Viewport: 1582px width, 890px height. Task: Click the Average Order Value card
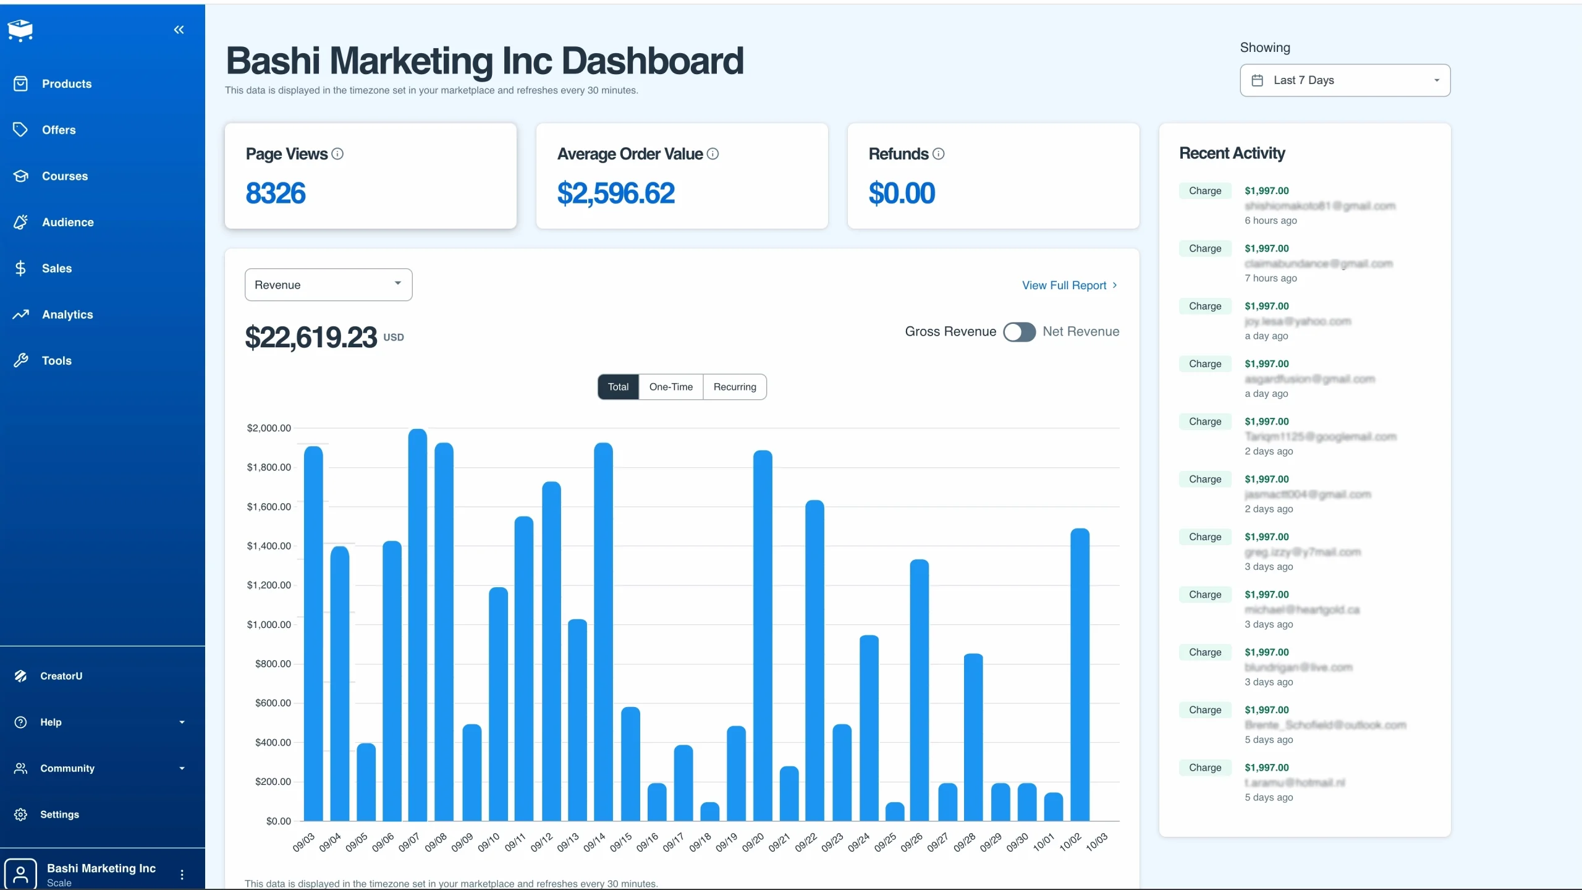point(682,176)
